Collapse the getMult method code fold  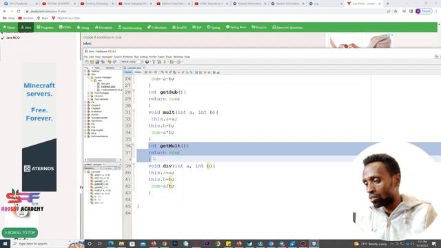tap(134, 144)
